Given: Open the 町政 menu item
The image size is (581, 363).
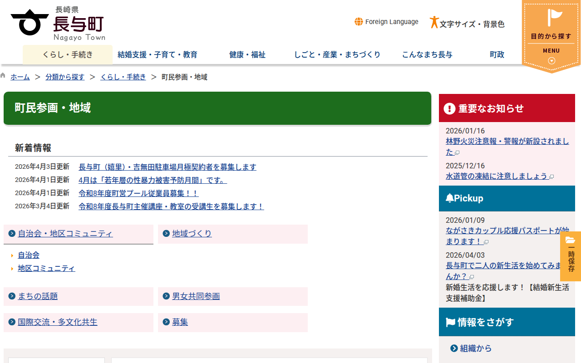Looking at the screenshot, I should 497,54.
